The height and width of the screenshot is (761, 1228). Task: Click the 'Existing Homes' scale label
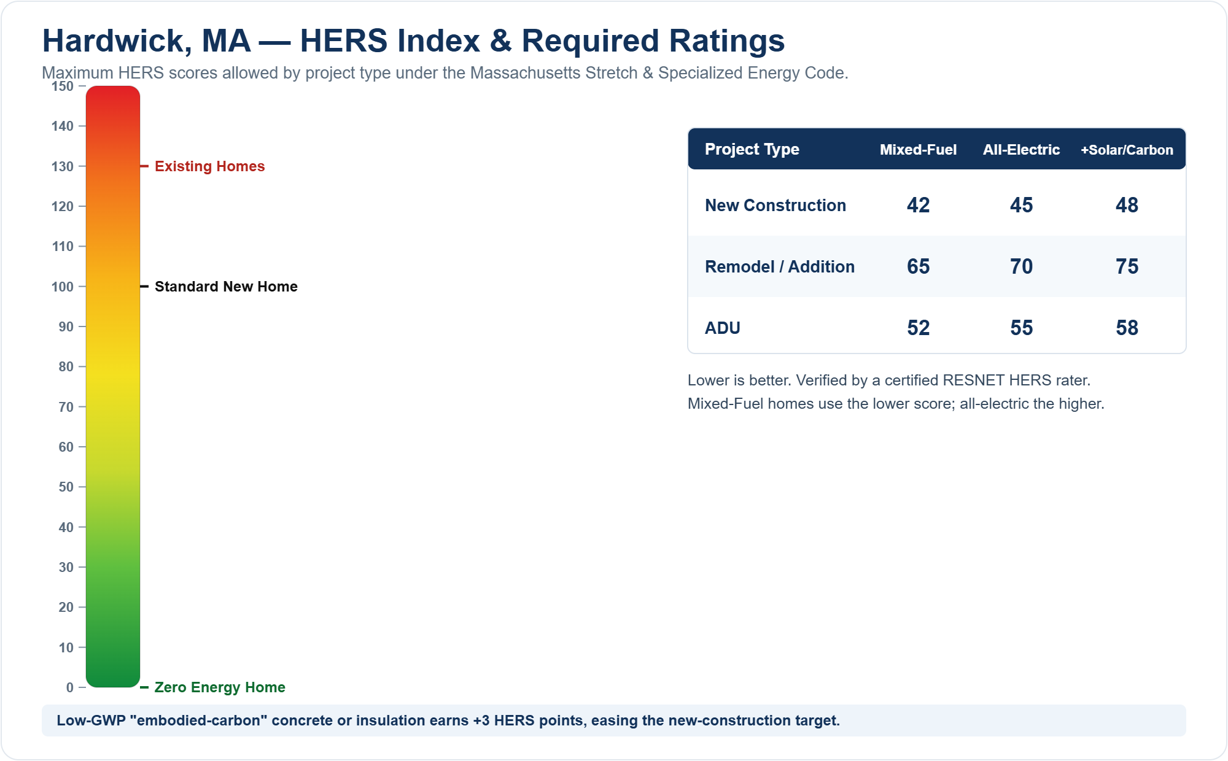click(x=209, y=166)
